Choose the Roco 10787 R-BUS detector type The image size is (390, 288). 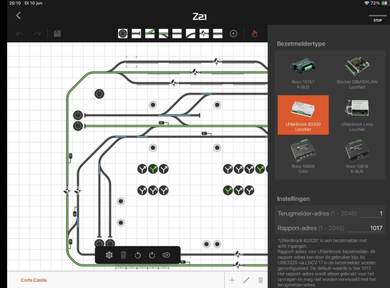[303, 73]
